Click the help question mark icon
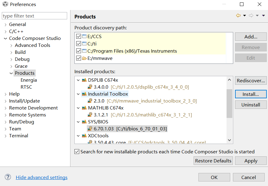The height and width of the screenshot is (186, 268). click(x=8, y=177)
